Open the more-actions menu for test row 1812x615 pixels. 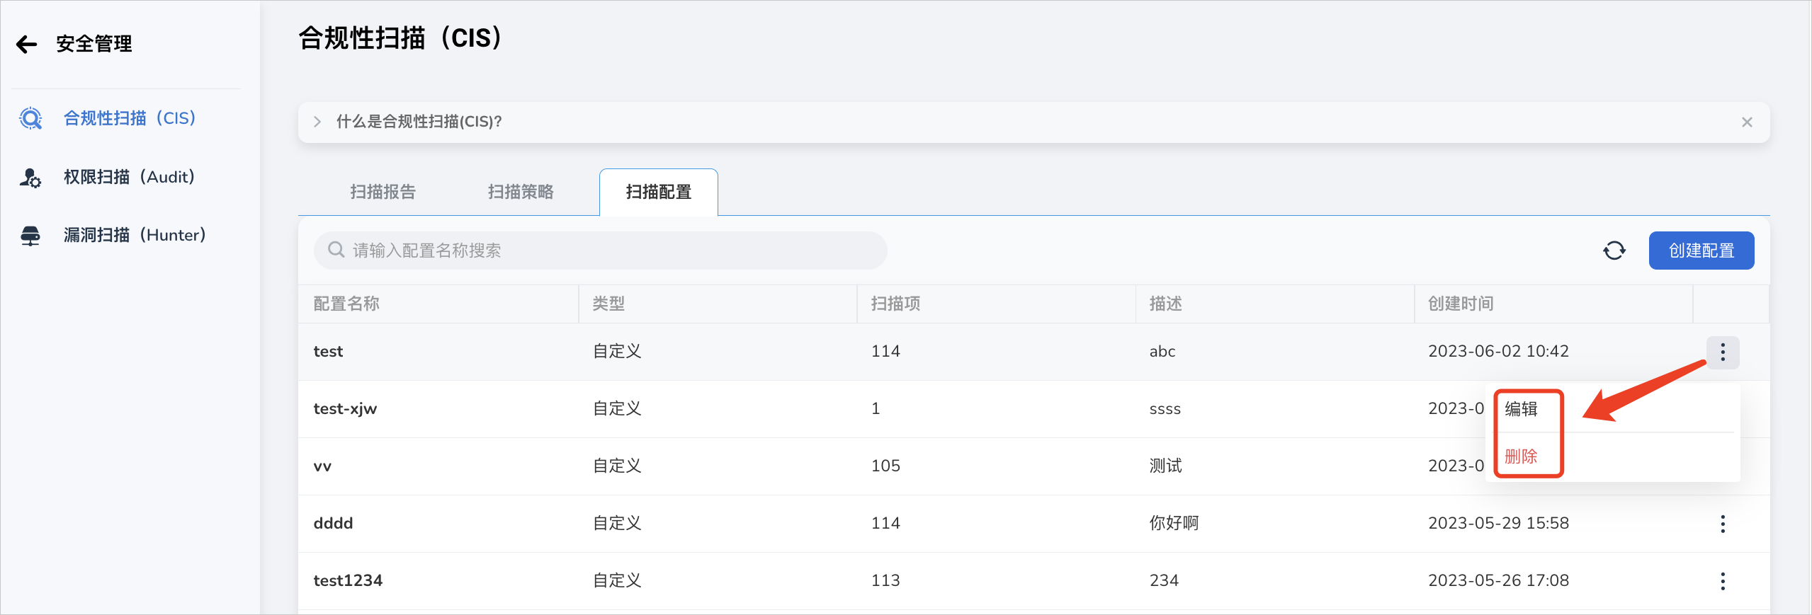click(x=1723, y=352)
